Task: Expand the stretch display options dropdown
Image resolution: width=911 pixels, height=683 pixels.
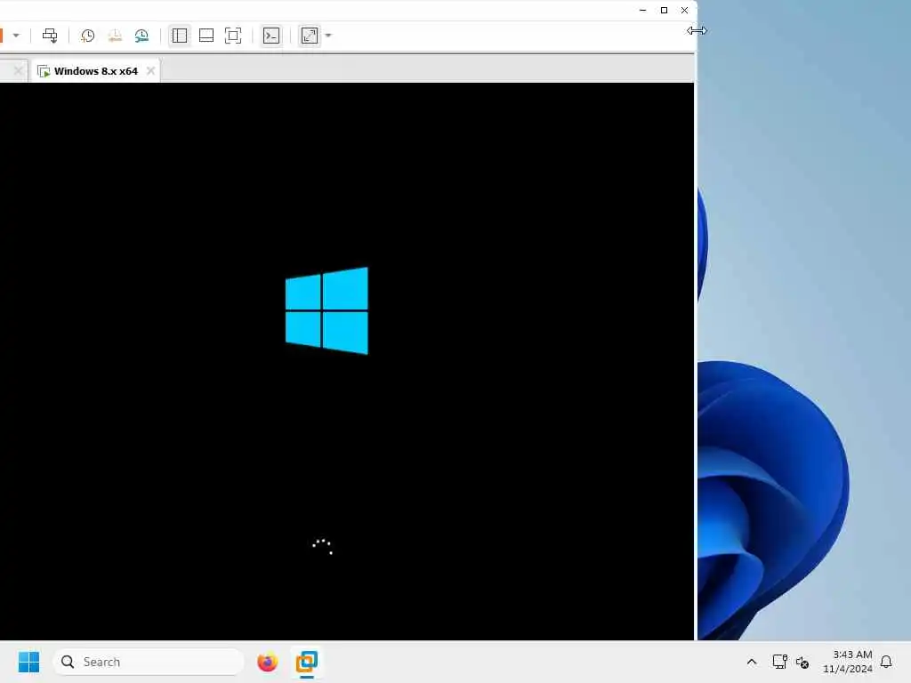Action: 328,36
